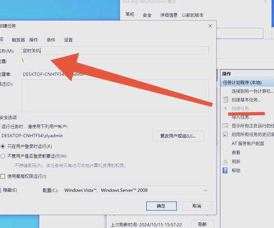Click 帮助 in the actions pane

(236, 171)
